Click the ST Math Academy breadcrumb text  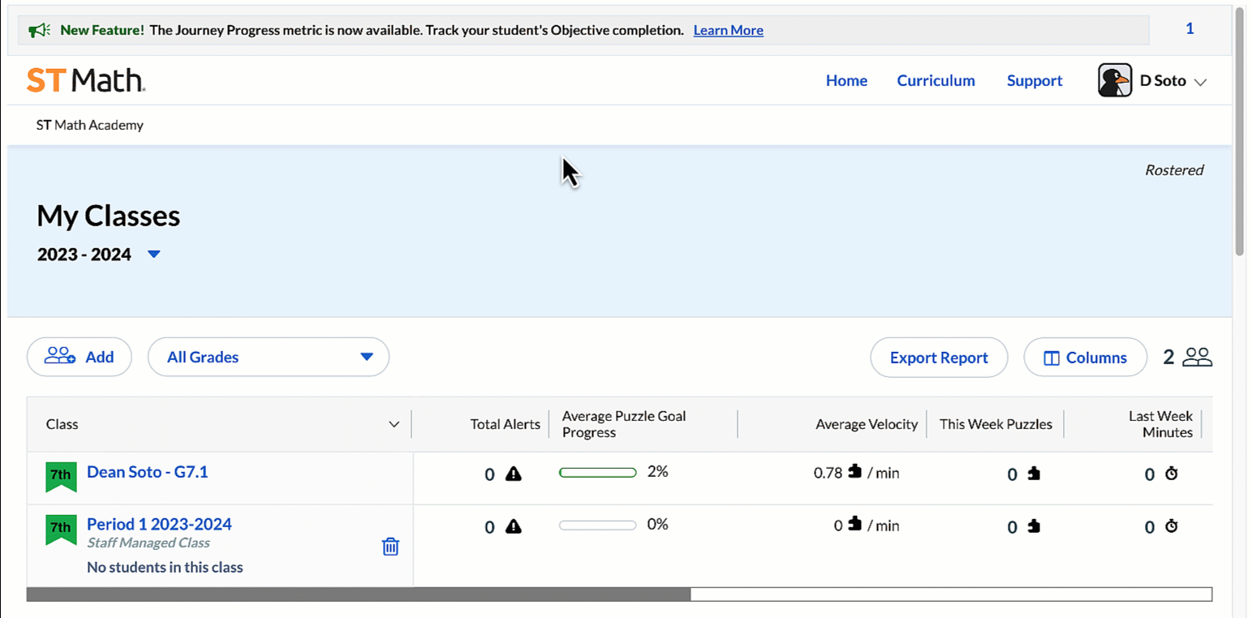coord(90,125)
